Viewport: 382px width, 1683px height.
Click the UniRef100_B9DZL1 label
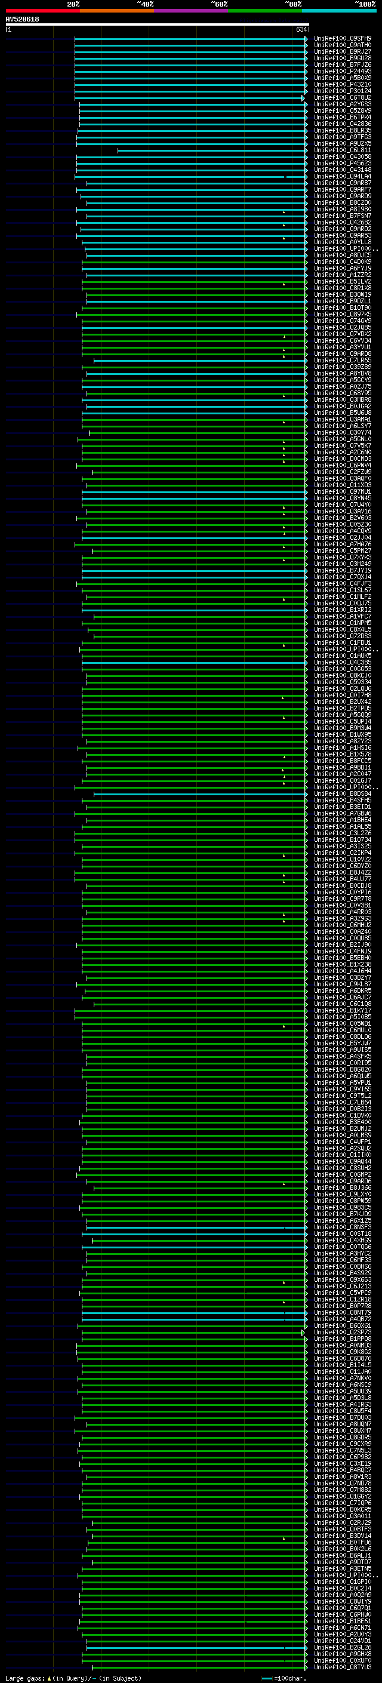343,301
